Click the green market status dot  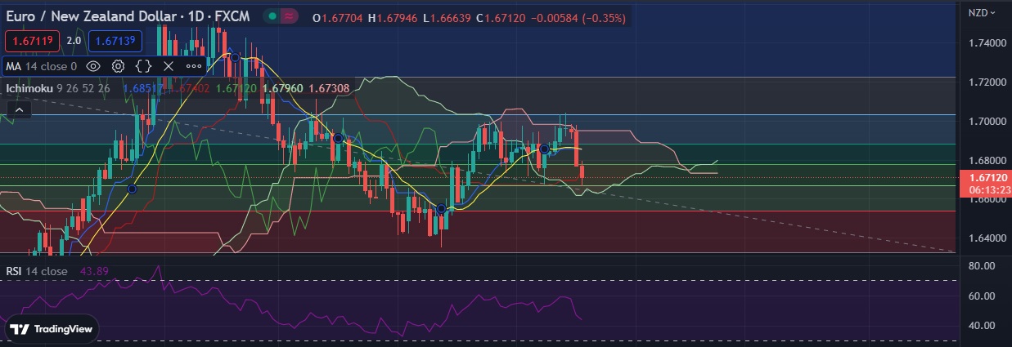[272, 16]
